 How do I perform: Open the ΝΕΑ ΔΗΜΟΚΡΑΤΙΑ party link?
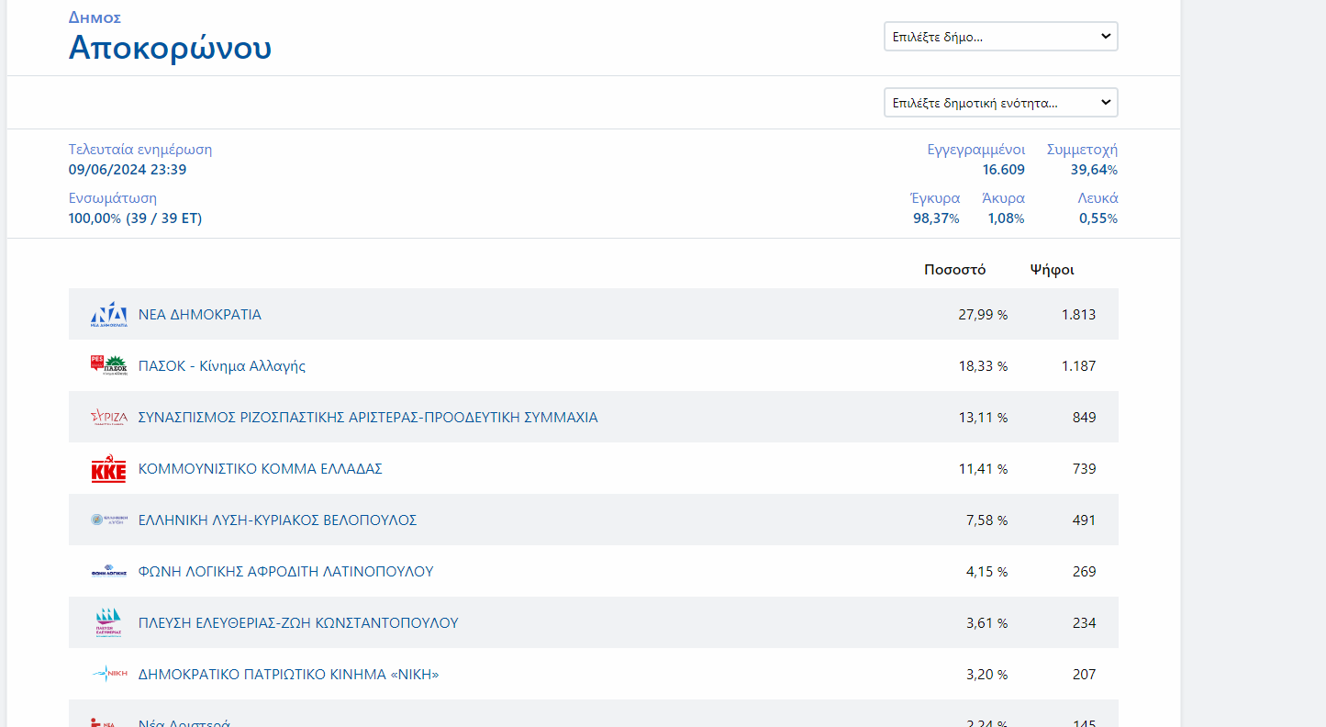coord(199,314)
